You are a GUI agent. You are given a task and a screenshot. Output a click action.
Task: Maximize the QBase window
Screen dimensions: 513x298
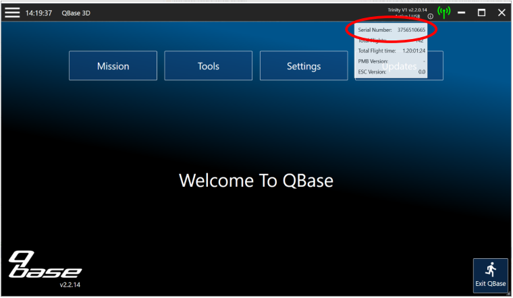click(481, 13)
